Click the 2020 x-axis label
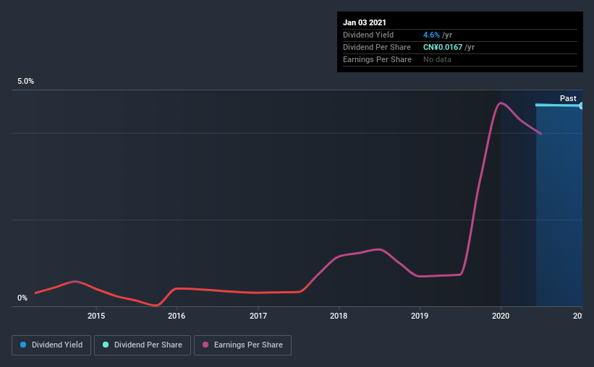 pyautogui.click(x=501, y=316)
